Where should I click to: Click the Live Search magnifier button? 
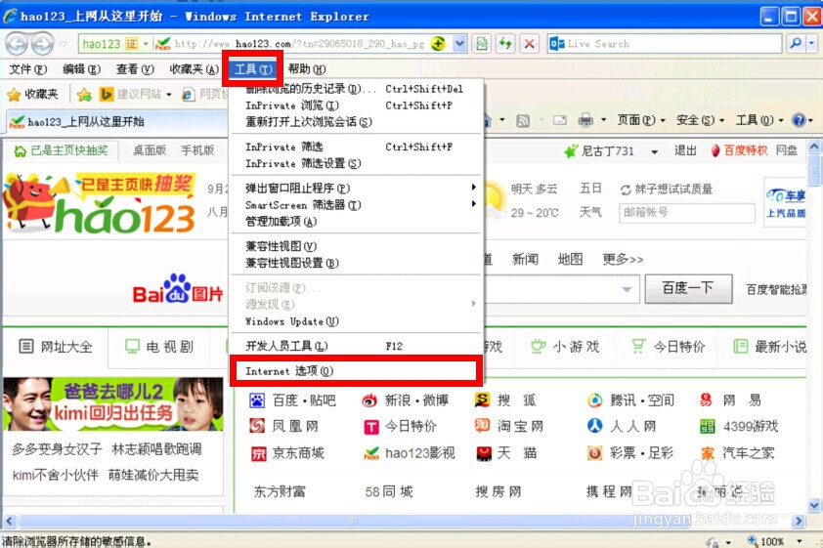tap(796, 44)
